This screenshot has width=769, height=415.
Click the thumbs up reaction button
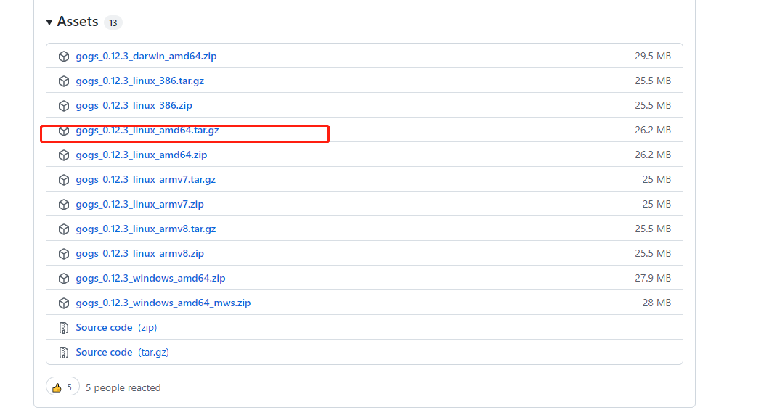pos(62,387)
